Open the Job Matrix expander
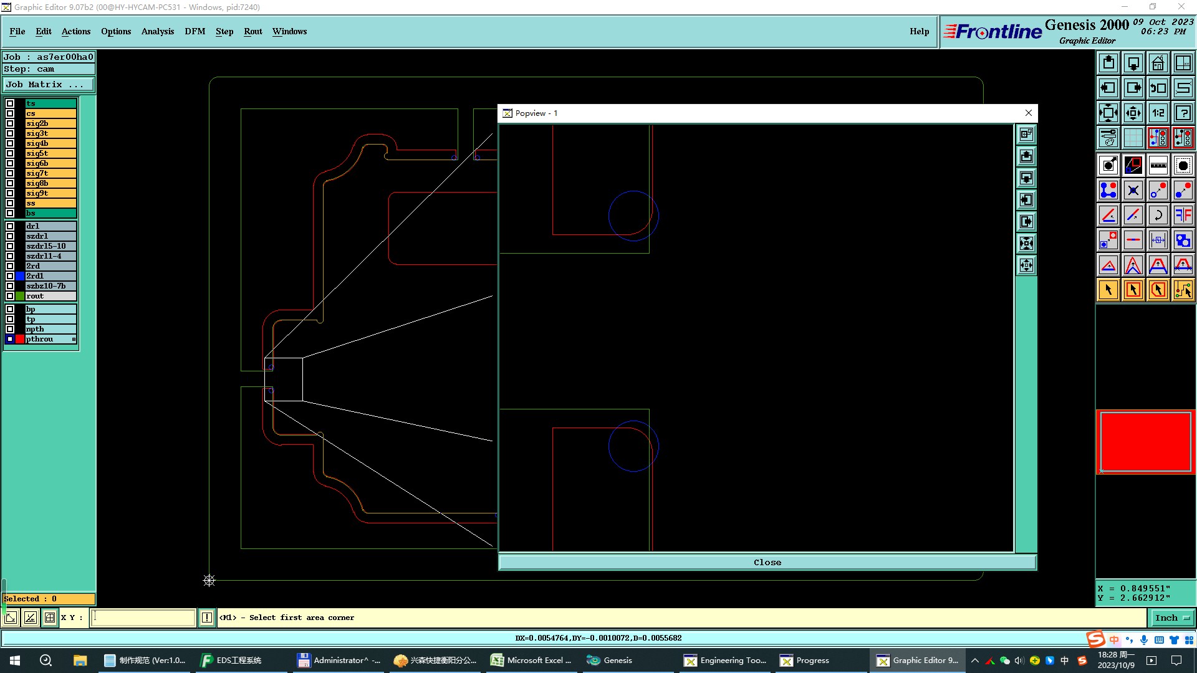The width and height of the screenshot is (1197, 673). (49, 85)
